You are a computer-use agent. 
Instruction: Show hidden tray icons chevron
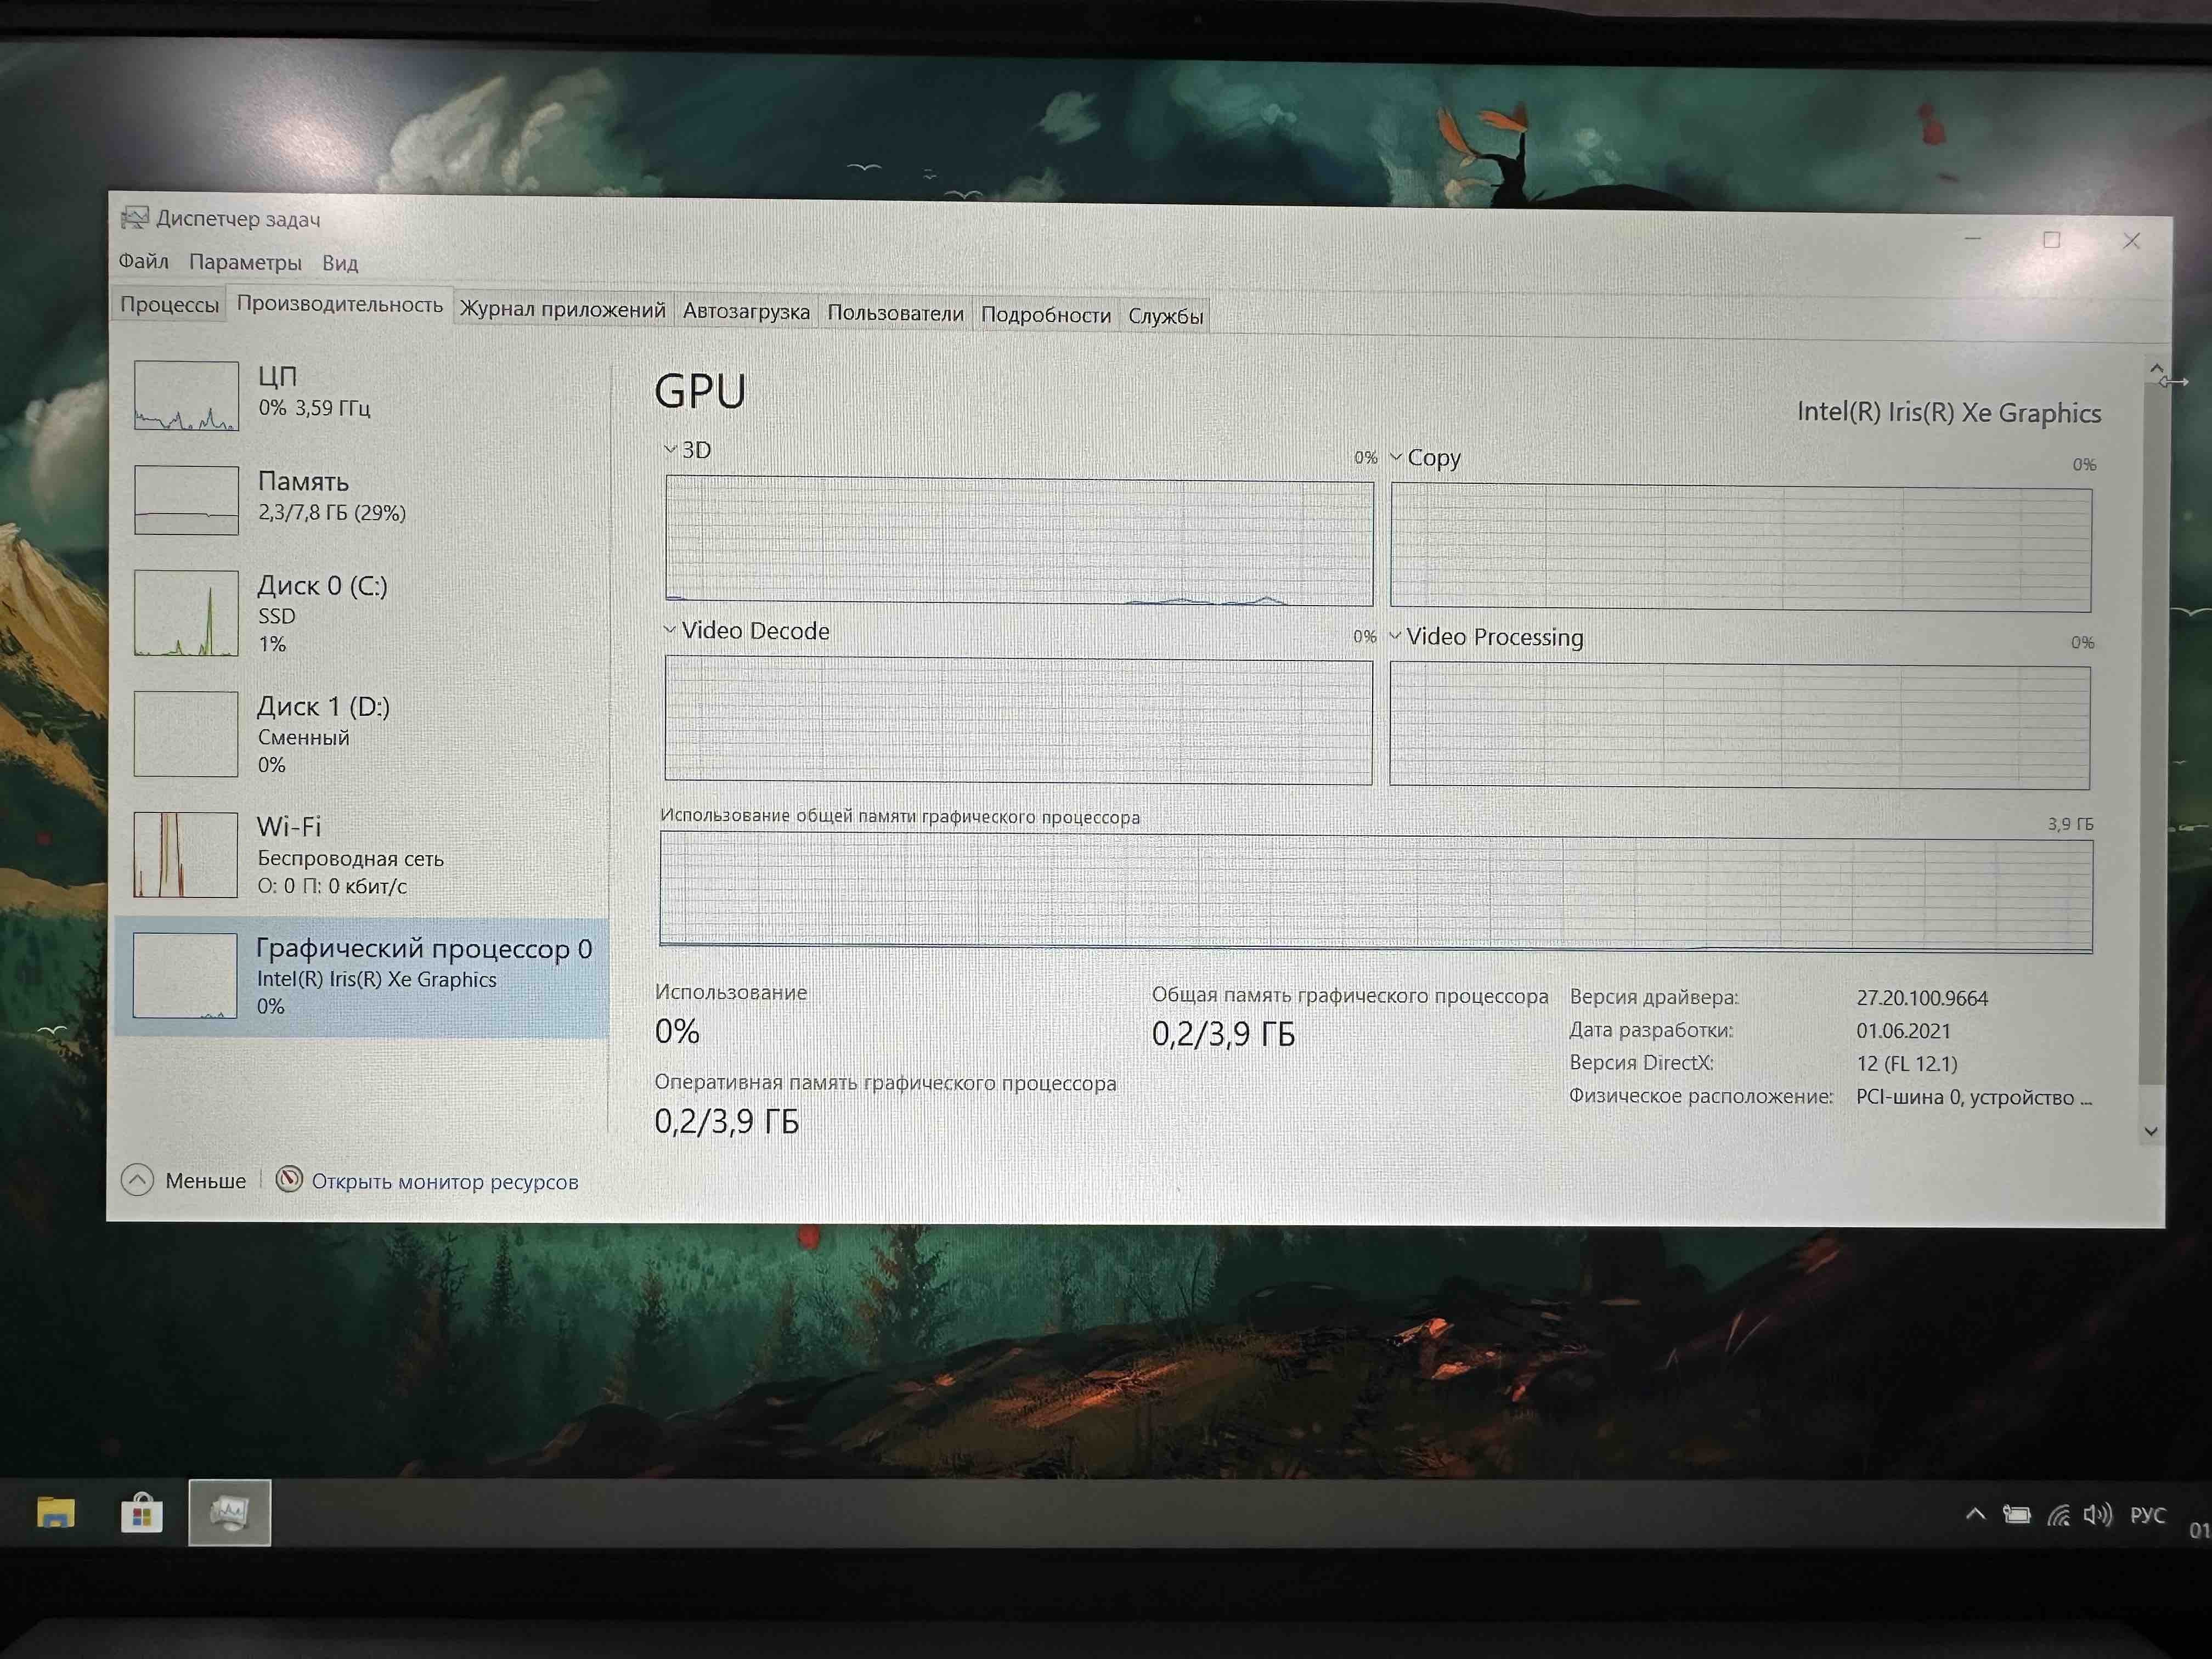click(1975, 1514)
